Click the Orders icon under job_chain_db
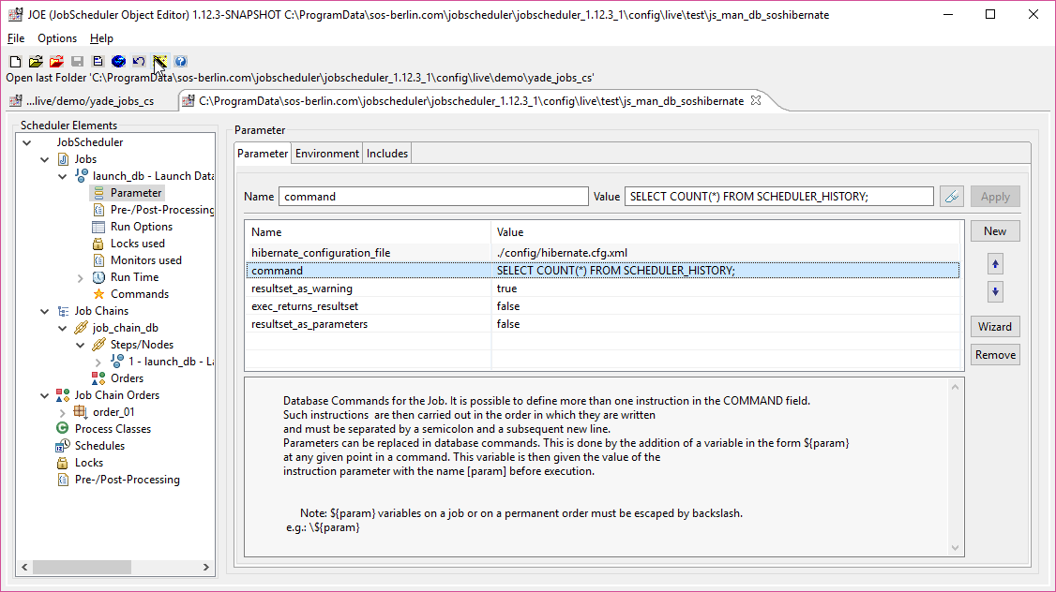This screenshot has height=592, width=1056. tap(98, 378)
